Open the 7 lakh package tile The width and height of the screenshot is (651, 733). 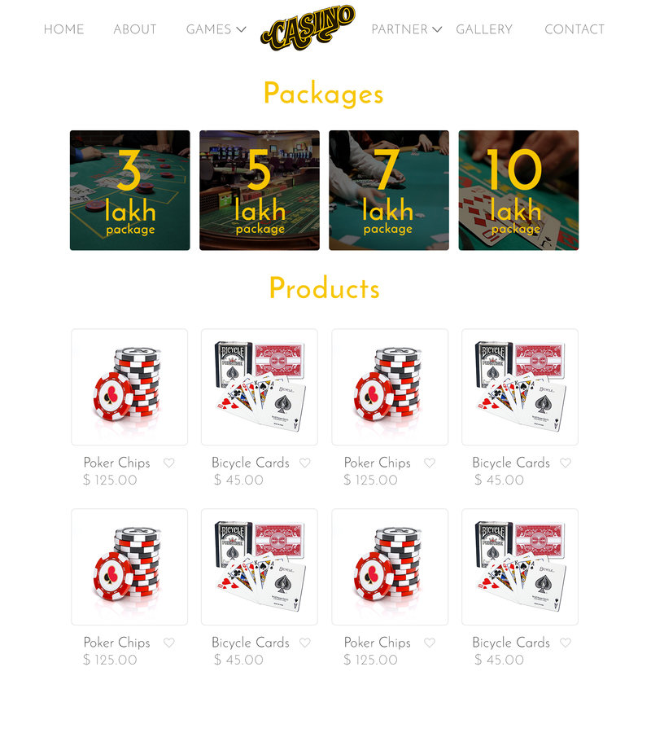point(389,191)
